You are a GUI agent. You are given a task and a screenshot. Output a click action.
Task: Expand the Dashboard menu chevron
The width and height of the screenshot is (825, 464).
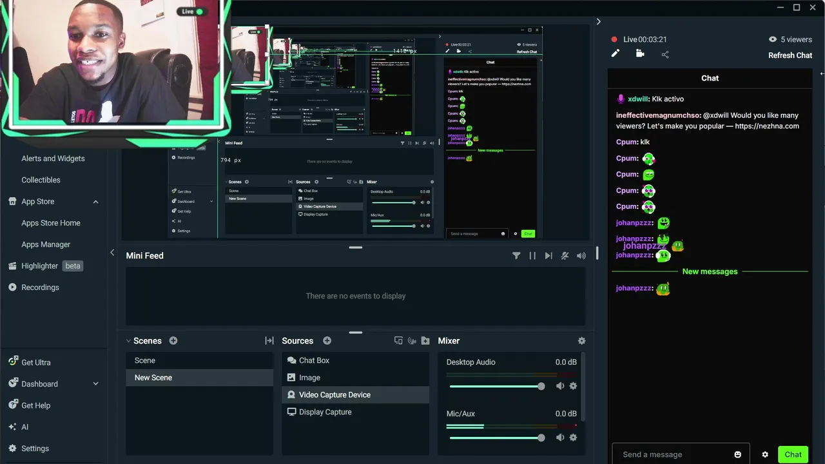click(x=95, y=384)
